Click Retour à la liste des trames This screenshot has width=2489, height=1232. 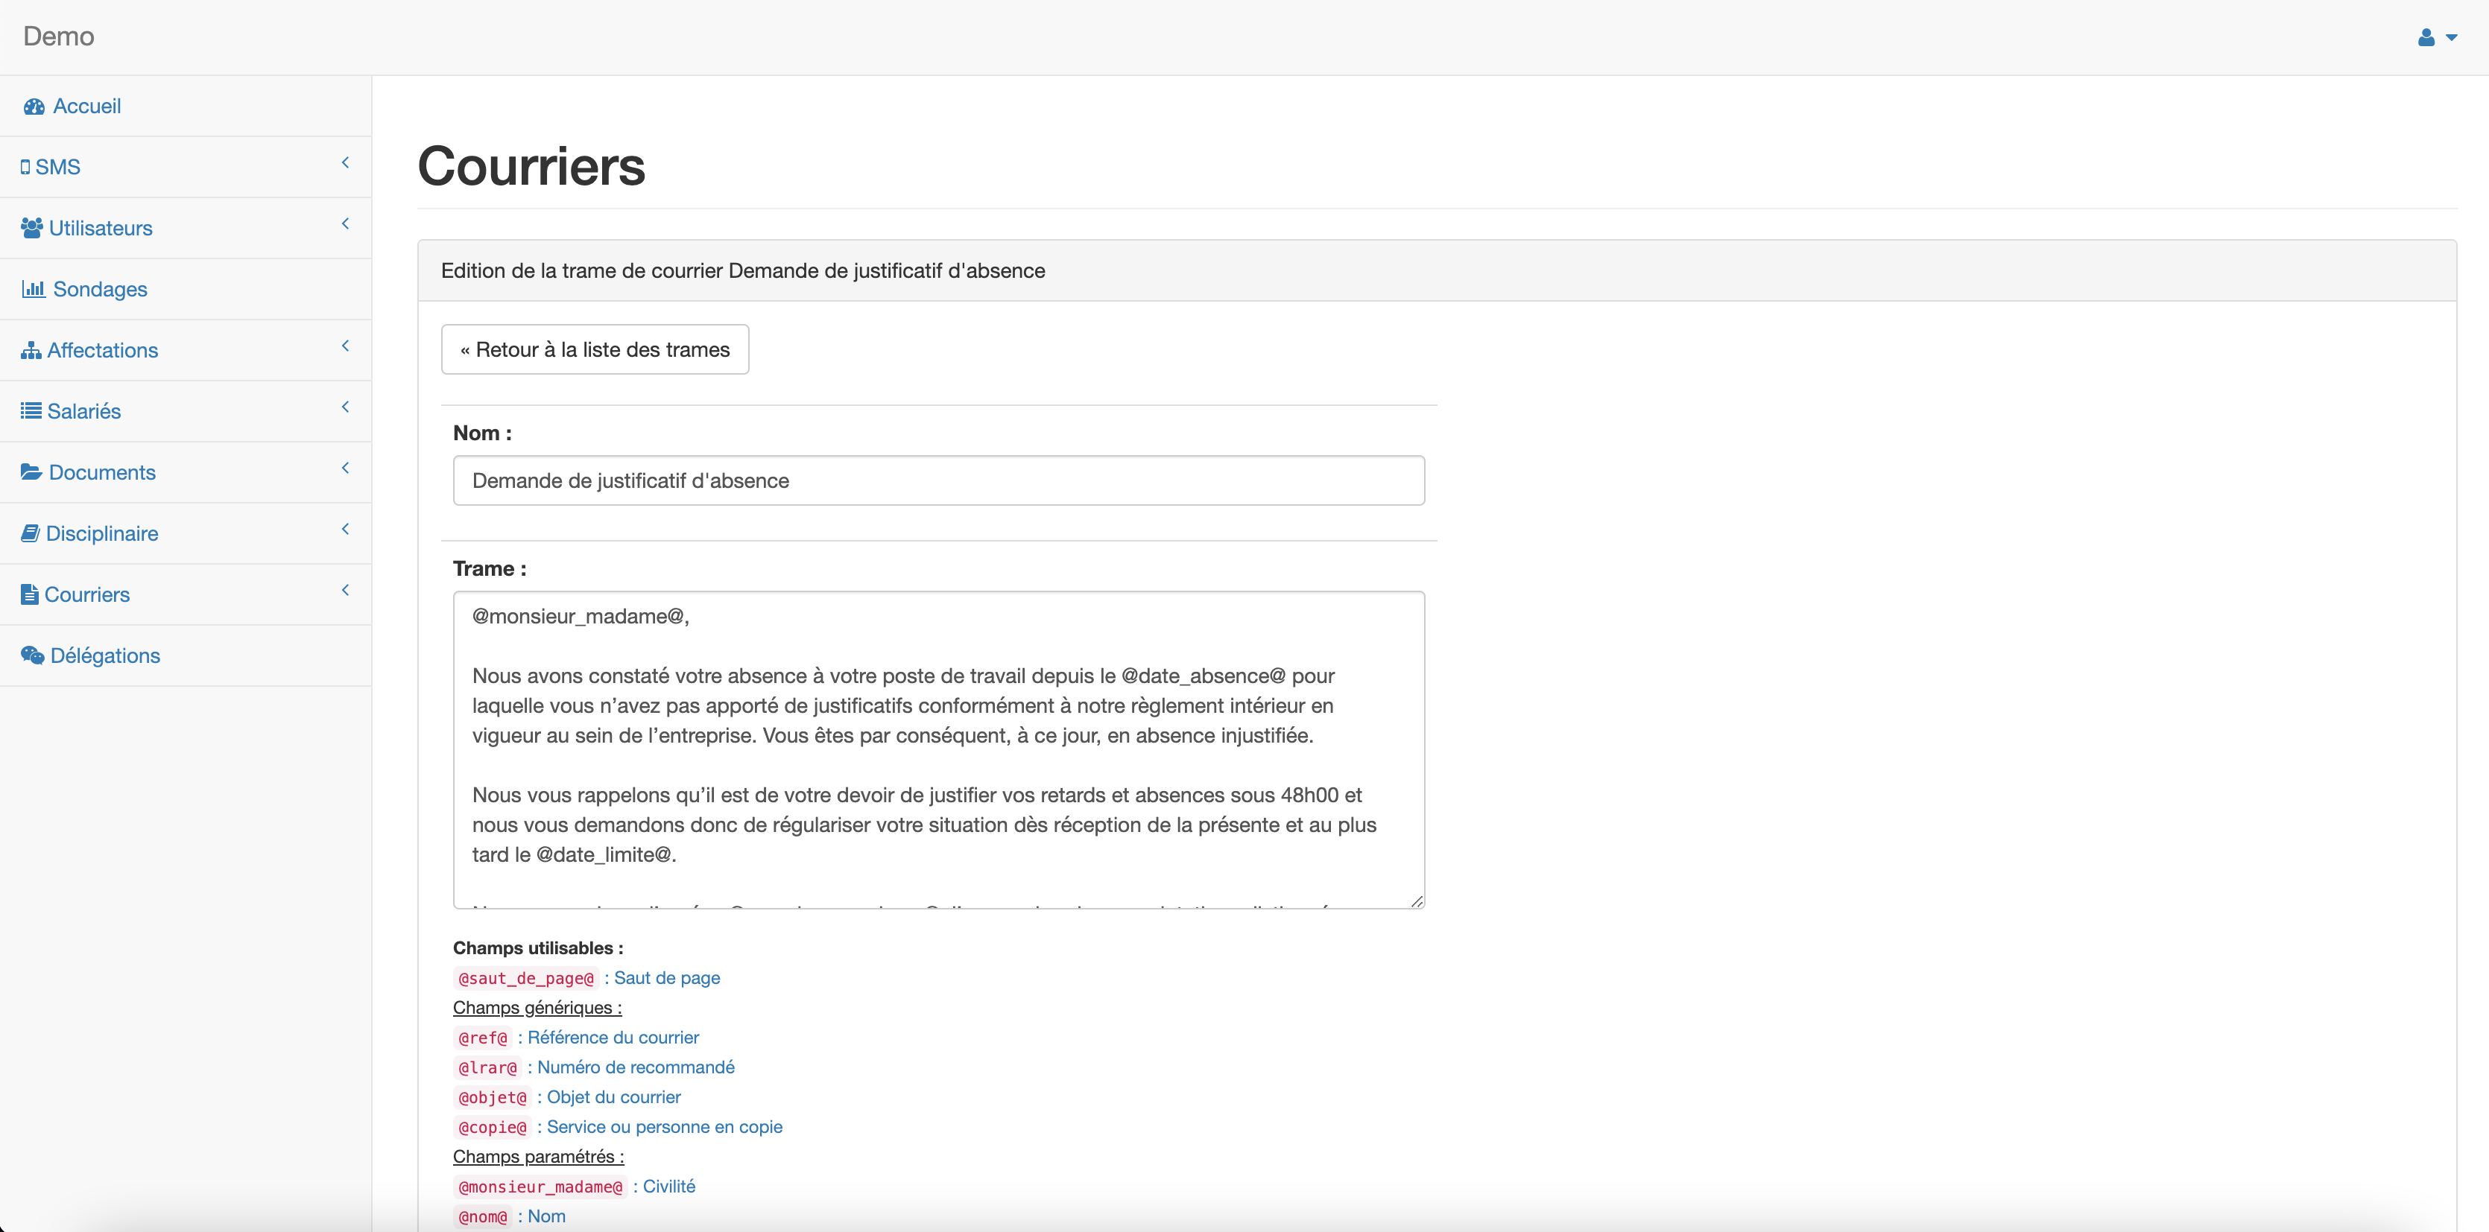[595, 349]
